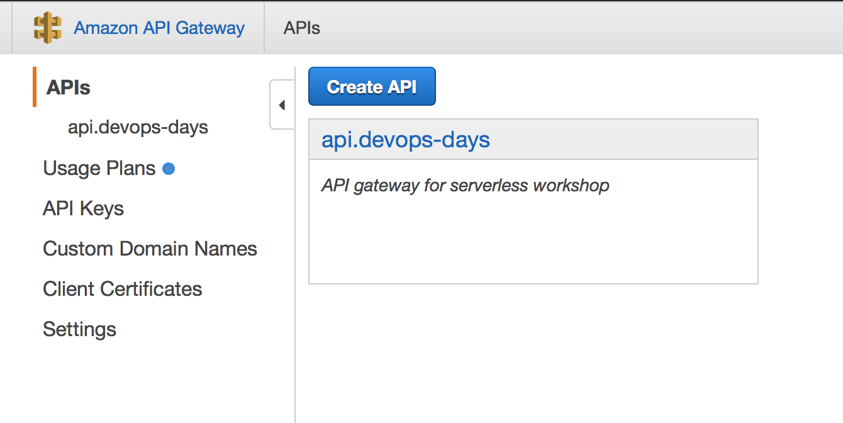The height and width of the screenshot is (423, 843).
Task: Go to Usage Plans in sidebar
Action: click(x=99, y=169)
